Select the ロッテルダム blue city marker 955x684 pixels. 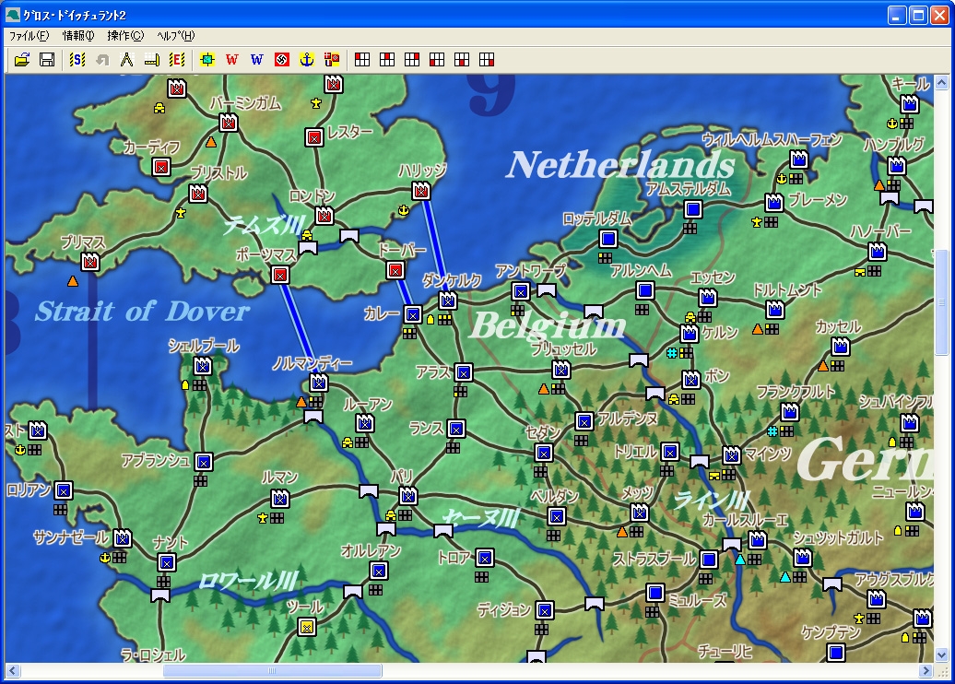point(607,239)
